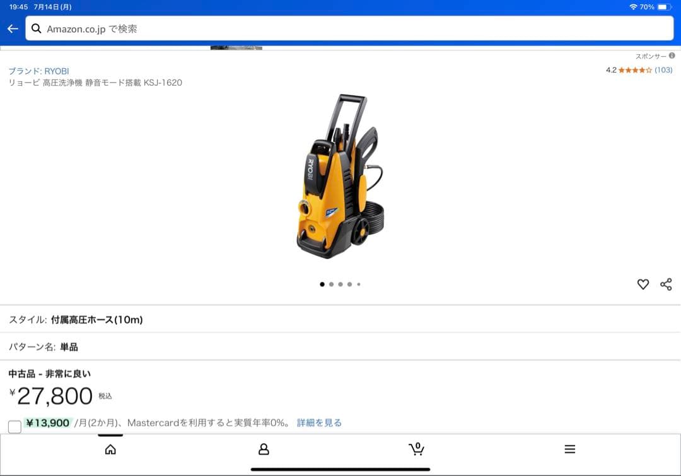This screenshot has width=681, height=476.
Task: Tap the magnifying glass in the search bar
Action: click(x=37, y=28)
